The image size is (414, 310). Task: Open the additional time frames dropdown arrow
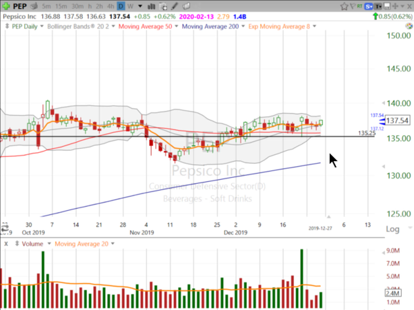(140, 6)
